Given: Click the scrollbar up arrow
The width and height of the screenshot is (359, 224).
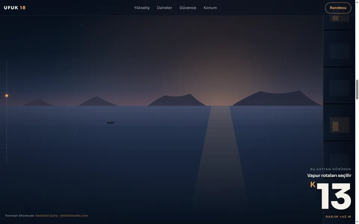Looking at the screenshot, I should point(357,1).
